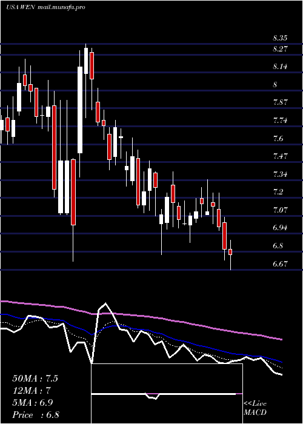
Task: Click the 'Price : 6.8' readout
Action: (36, 415)
